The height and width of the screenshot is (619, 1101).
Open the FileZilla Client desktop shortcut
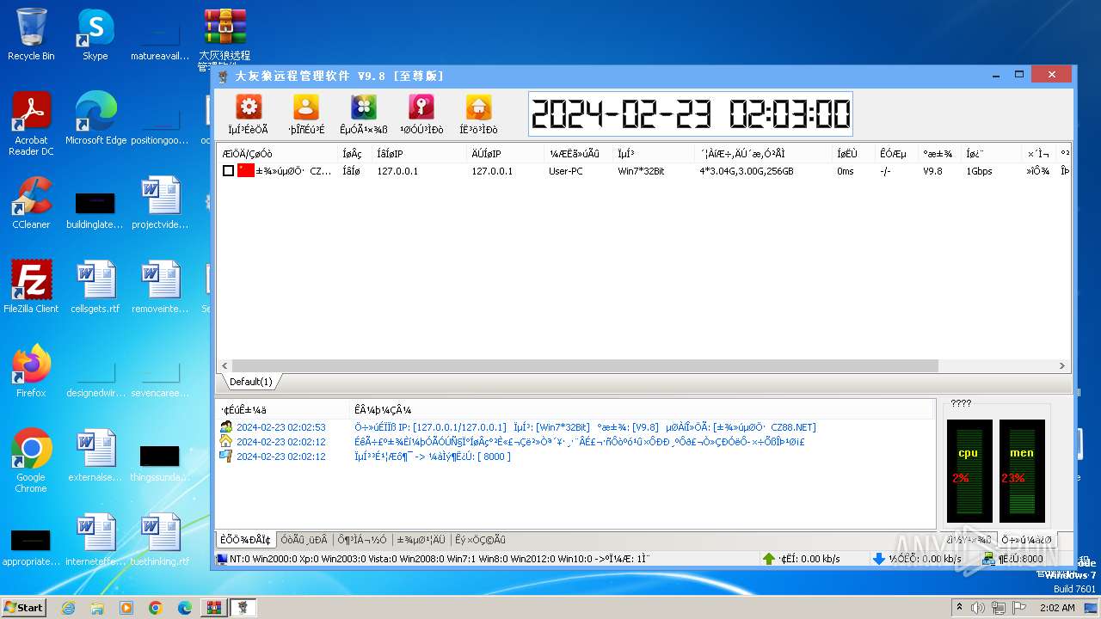point(31,287)
